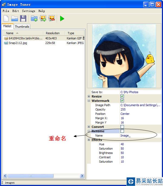163x186 pixels.
Task: Expand the Effects section
Action: pos(89,140)
